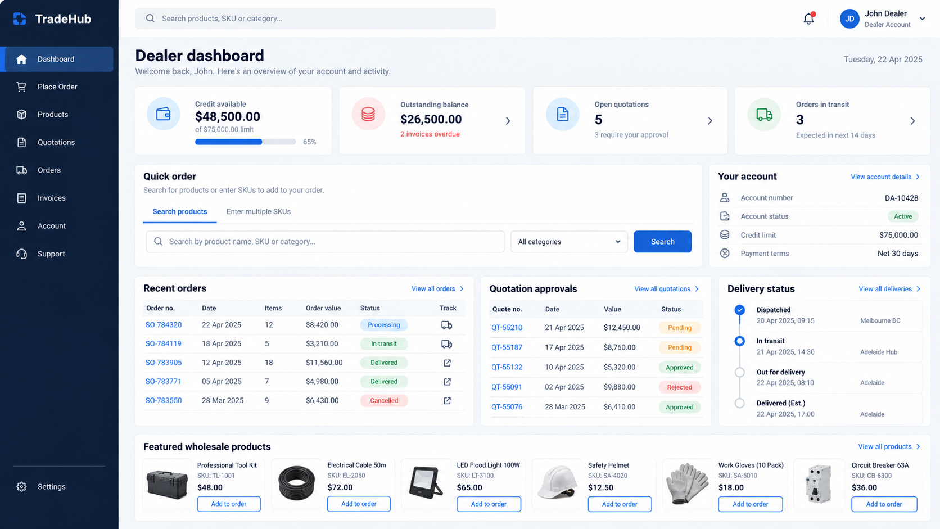Open quotation QT-55210
940x529 pixels.
507,328
